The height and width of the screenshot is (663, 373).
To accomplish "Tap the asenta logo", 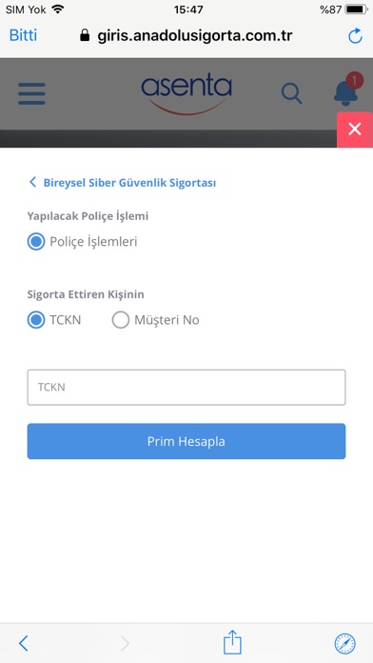I will pos(186,95).
